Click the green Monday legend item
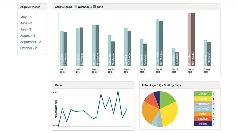Image resolution: width=237 pixels, height=133 pixels. tap(203, 94)
